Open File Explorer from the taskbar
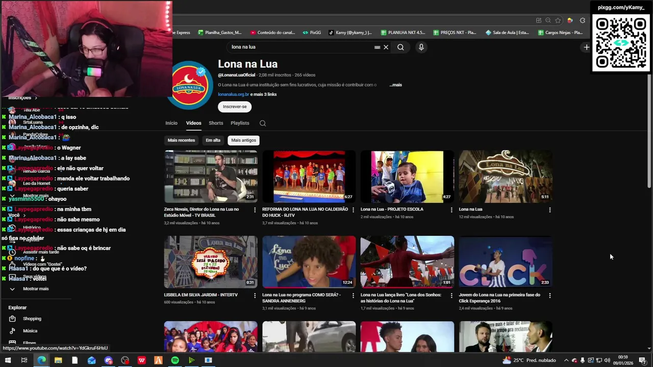This screenshot has width=653, height=367. point(58,360)
